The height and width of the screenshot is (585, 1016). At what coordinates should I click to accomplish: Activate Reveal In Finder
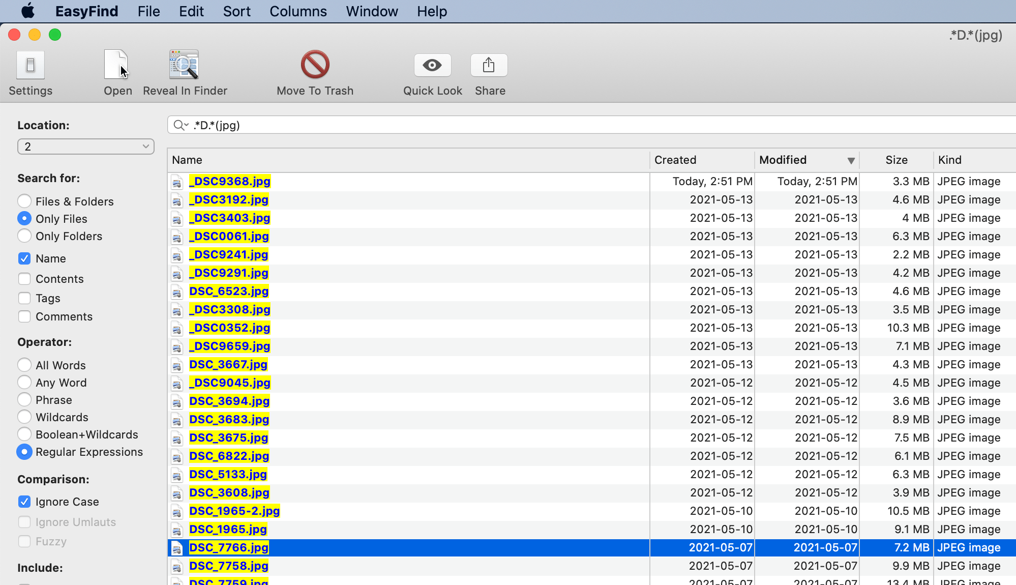[184, 65]
